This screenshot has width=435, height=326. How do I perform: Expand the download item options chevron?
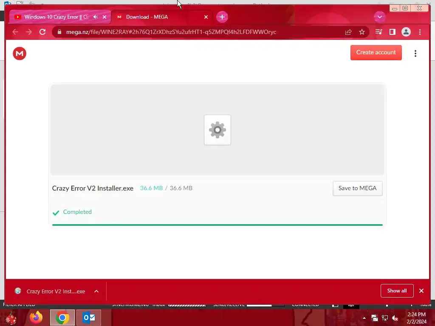(x=96, y=291)
